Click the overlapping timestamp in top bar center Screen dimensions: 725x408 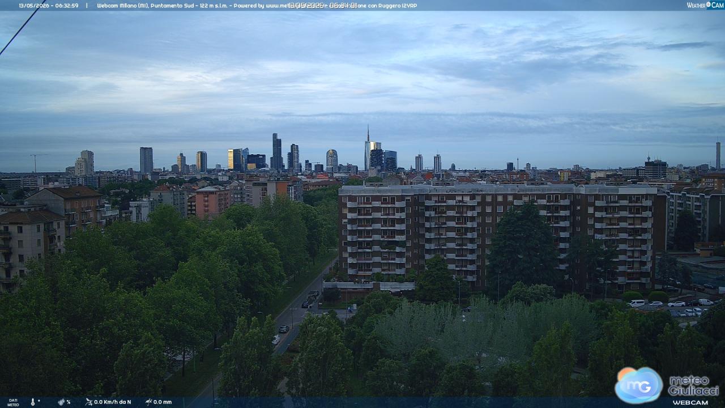[323, 6]
